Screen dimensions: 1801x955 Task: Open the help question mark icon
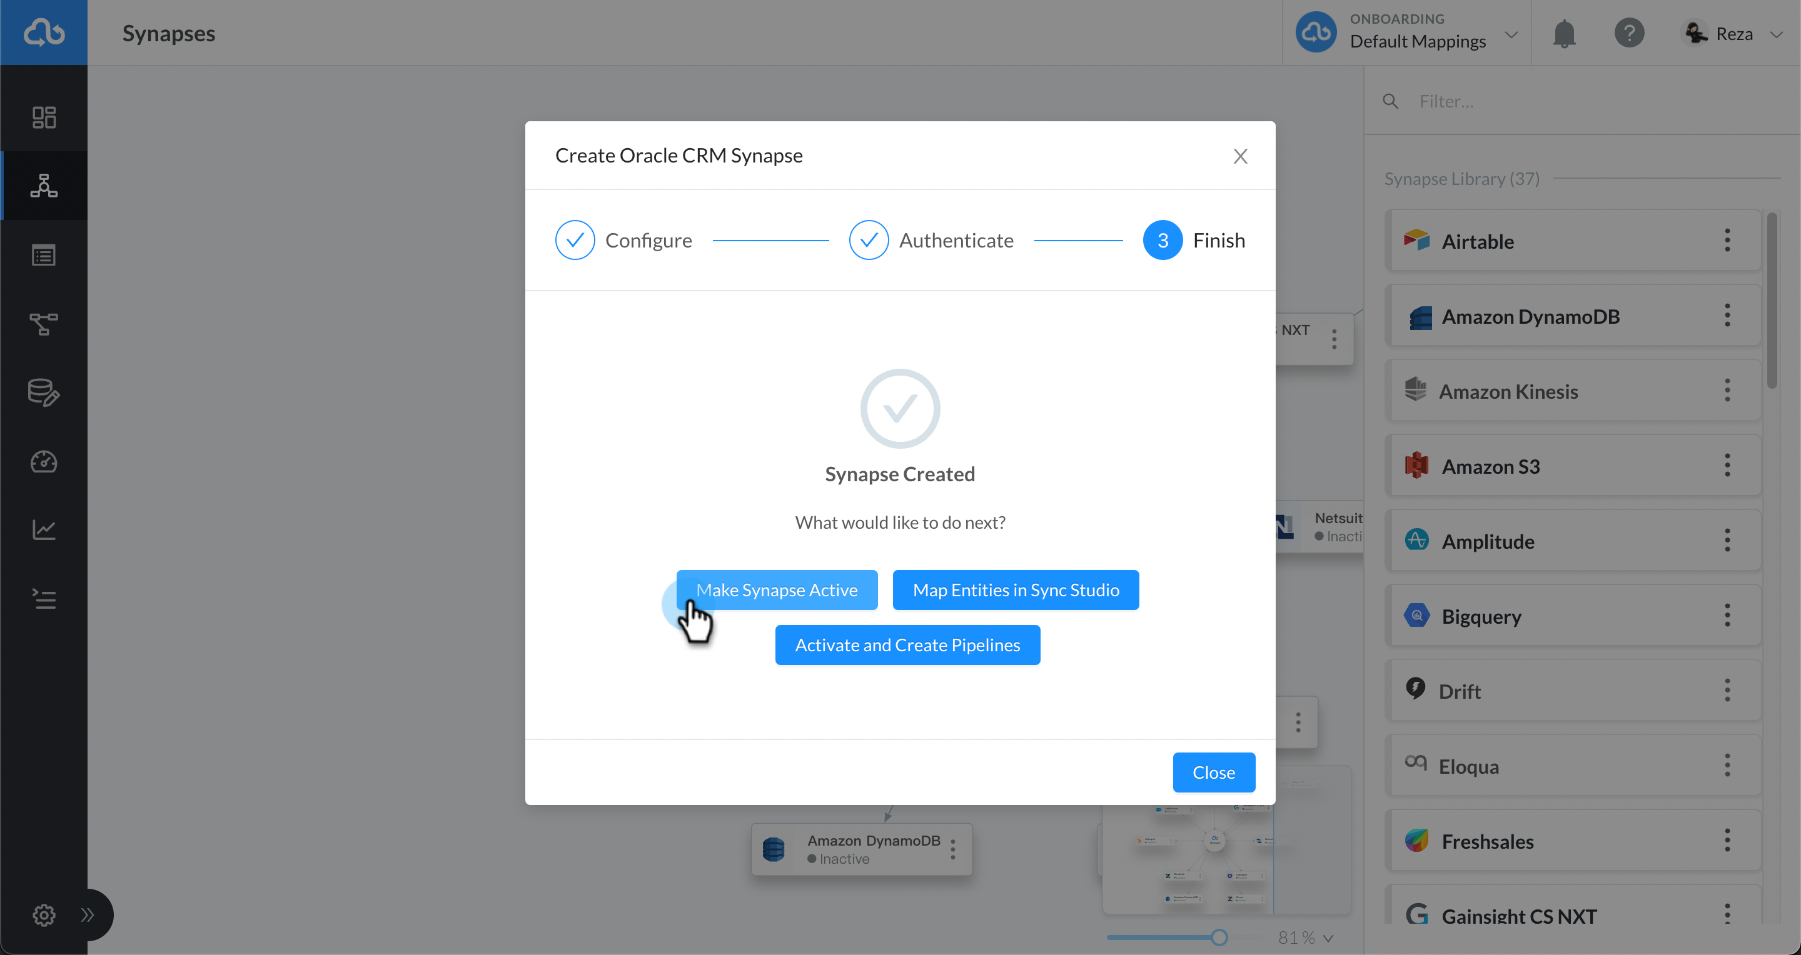click(x=1629, y=33)
